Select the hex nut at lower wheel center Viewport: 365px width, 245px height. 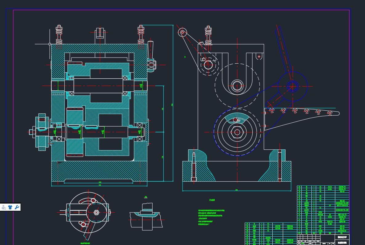(237, 132)
